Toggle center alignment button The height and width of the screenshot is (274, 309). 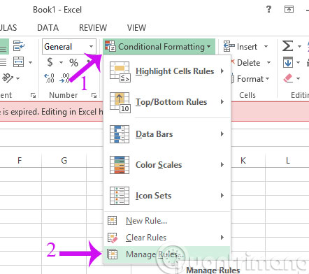(3, 62)
